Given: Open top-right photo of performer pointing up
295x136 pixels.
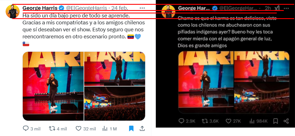Looking at the screenshot, I should pos(115,69).
